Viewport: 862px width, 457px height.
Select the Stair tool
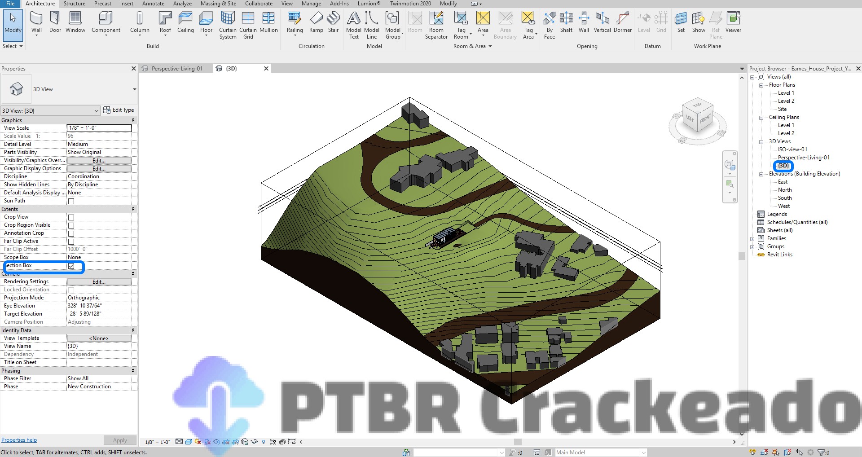pos(333,22)
